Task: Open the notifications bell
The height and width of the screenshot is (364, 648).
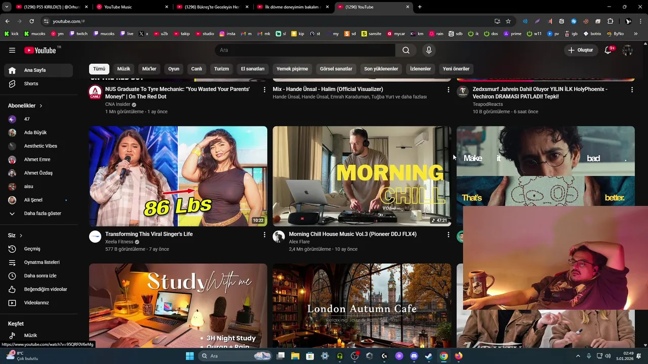Action: 609,50
